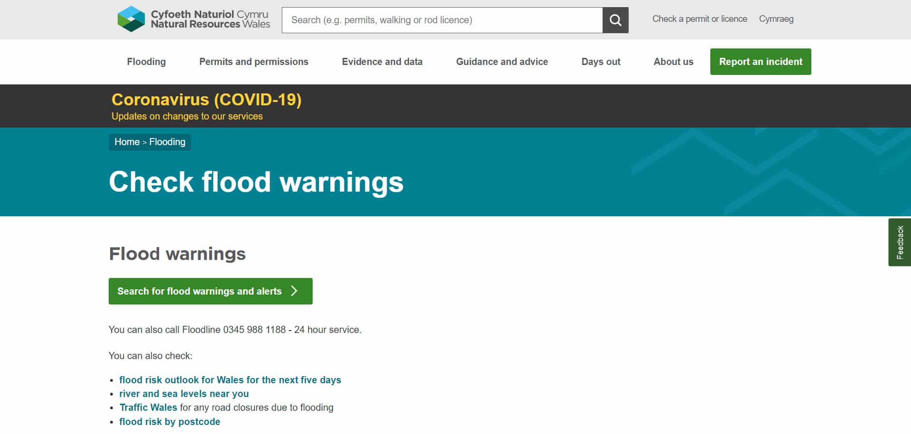Screen dimensions: 911x434
Task: Go to Home in breadcrumb
Action: pyautogui.click(x=127, y=142)
